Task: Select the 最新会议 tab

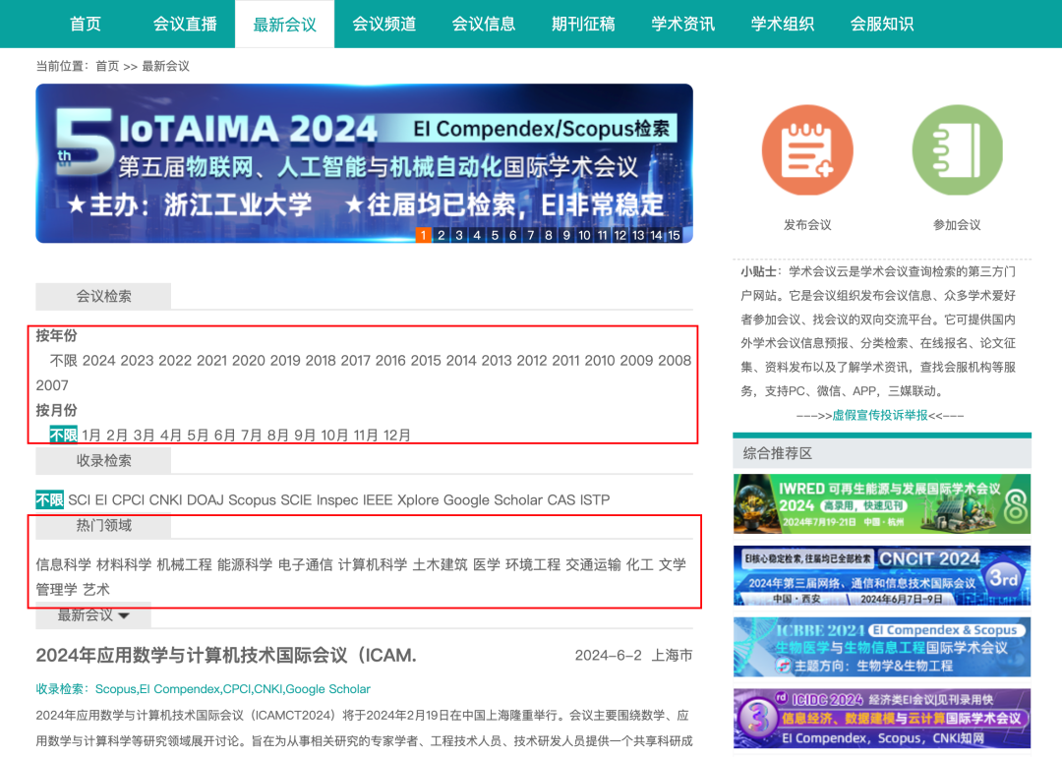Action: (284, 24)
